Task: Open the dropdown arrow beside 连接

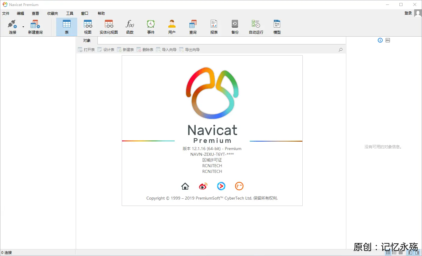Action: [x=23, y=27]
